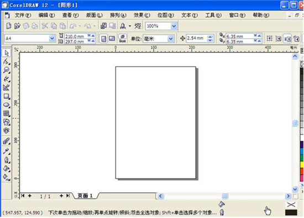Select the Rectangle tool
Viewport: 304px width, 218px height.
pos(7,96)
